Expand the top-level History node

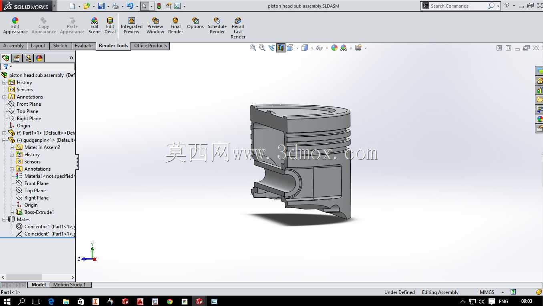coord(4,83)
